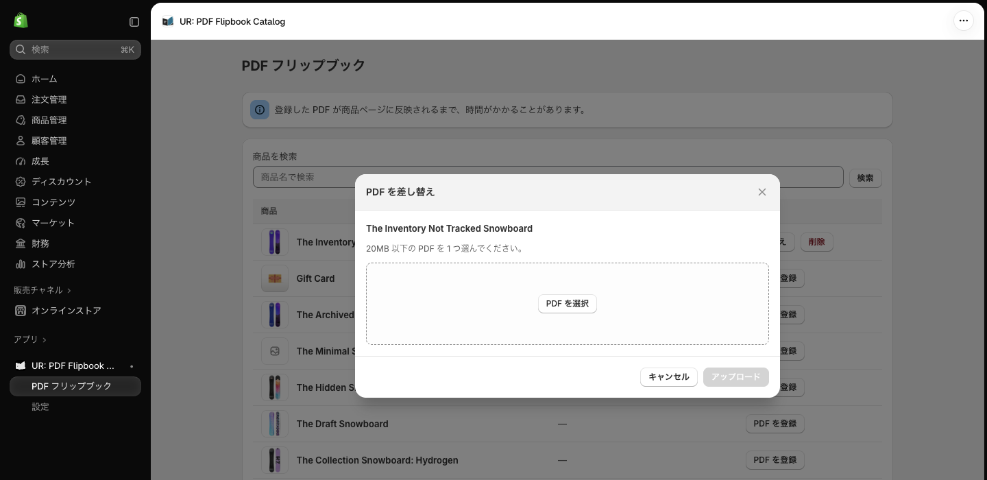The width and height of the screenshot is (987, 480).
Task: Click the ストア分析 analytics chart icon
Action: (x=21, y=264)
